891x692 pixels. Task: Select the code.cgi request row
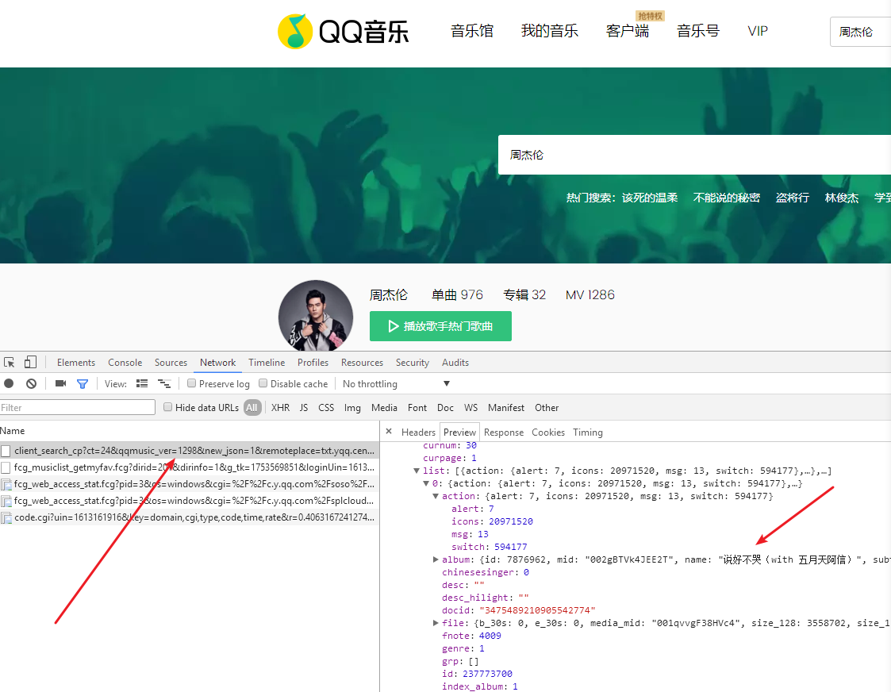pyautogui.click(x=189, y=517)
